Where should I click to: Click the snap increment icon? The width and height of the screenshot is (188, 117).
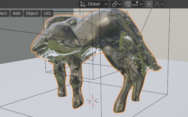click(x=135, y=4)
